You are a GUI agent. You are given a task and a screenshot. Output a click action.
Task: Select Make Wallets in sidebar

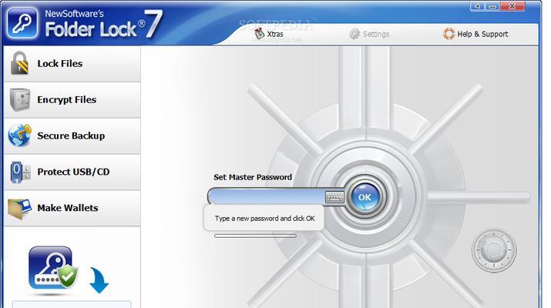coord(72,209)
